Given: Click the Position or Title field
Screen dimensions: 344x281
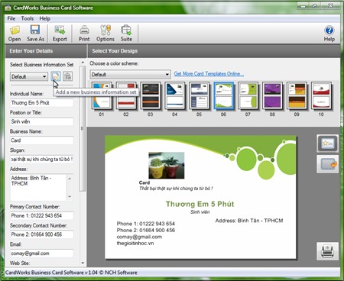Looking at the screenshot, I should pos(42,121).
